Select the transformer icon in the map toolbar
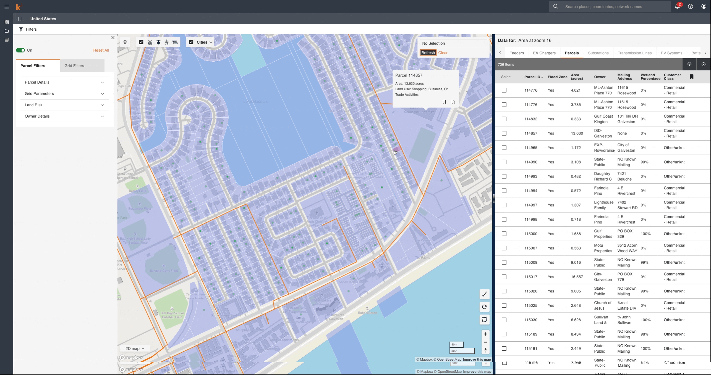The image size is (711, 375). (x=150, y=42)
